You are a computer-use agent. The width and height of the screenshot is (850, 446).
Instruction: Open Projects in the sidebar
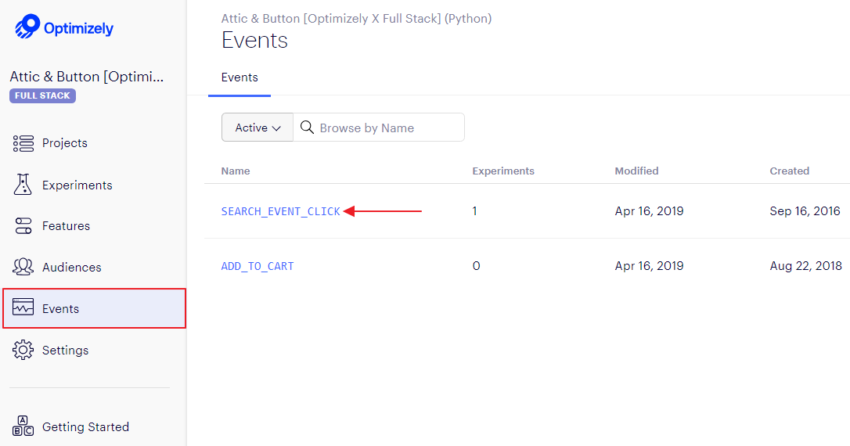point(64,143)
